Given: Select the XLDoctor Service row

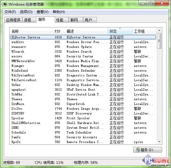Looking at the screenshot, I should [83, 37].
